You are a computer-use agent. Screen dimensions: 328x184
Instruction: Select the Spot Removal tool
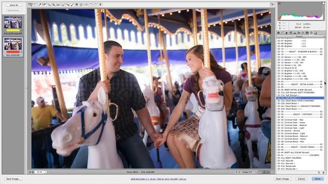coord(63,5)
